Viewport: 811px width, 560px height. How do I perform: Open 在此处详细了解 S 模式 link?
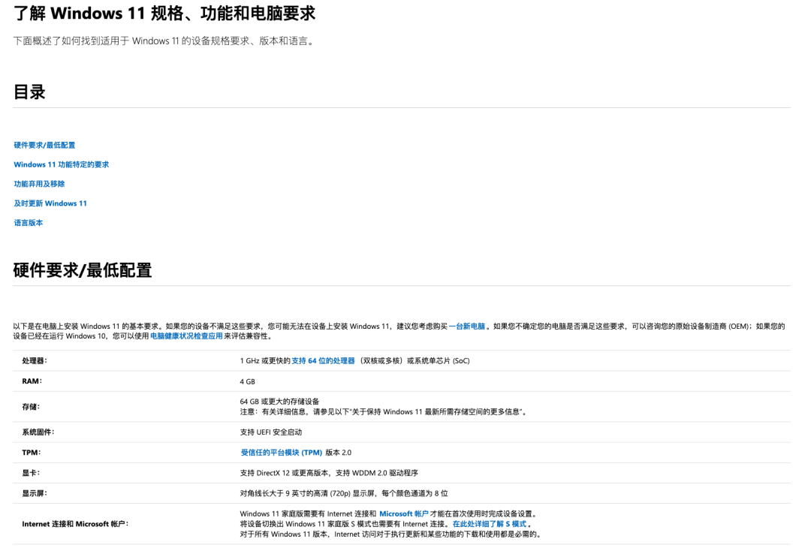(490, 524)
